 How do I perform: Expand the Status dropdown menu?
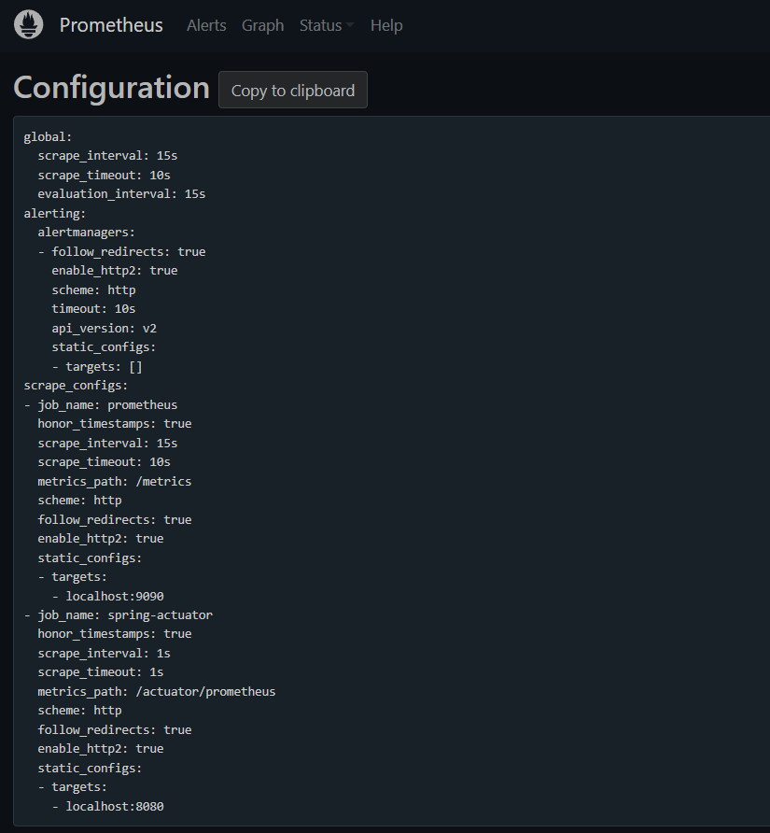click(x=326, y=25)
